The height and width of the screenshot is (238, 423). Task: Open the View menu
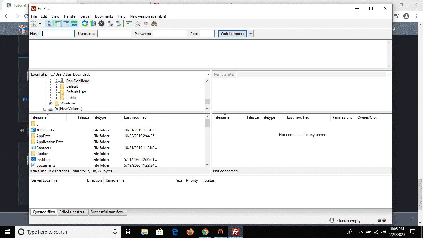pyautogui.click(x=55, y=16)
